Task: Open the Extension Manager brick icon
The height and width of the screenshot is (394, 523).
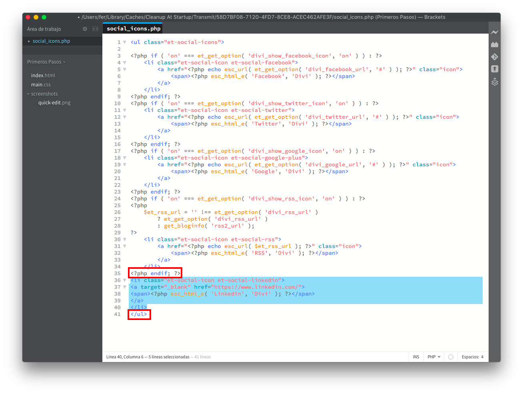Action: tap(495, 44)
